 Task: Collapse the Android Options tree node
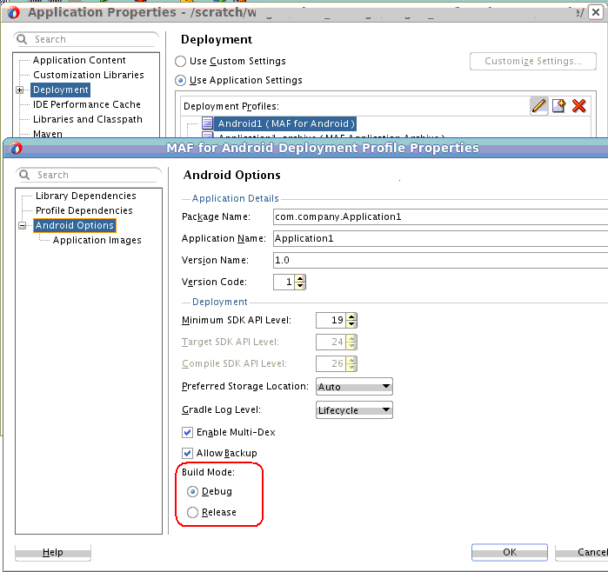click(22, 225)
